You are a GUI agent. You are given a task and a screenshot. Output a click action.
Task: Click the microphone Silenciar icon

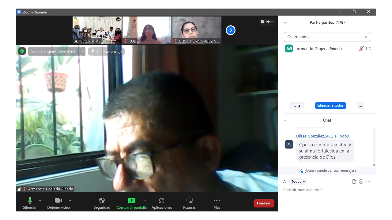pos(30,200)
